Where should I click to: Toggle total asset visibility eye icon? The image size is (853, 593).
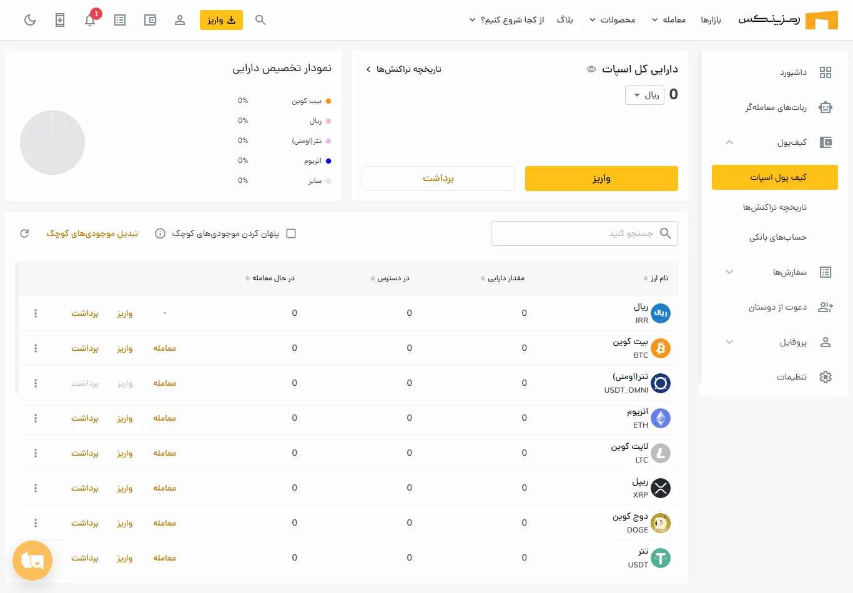[x=591, y=69]
